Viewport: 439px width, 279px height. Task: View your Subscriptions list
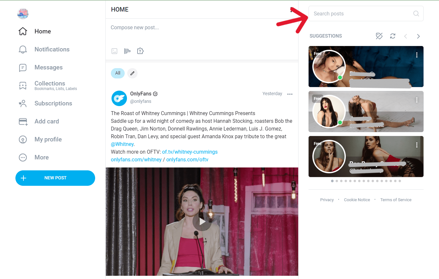pos(53,103)
